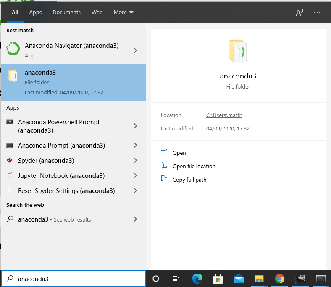The width and height of the screenshot is (331, 287).
Task: Switch to the Documents tab
Action: (x=66, y=13)
